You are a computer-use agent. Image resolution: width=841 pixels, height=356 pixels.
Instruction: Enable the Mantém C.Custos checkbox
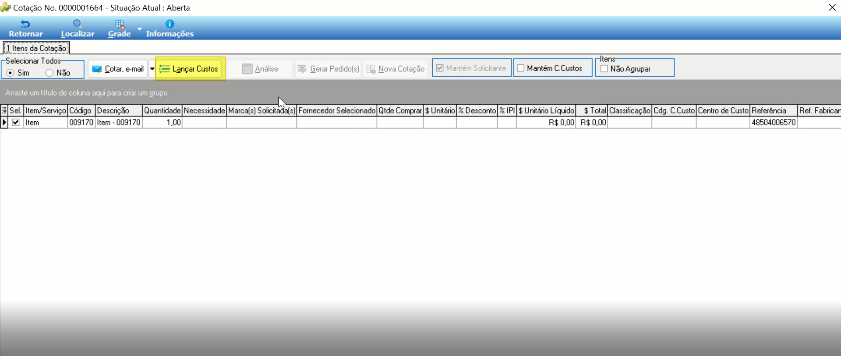click(521, 68)
